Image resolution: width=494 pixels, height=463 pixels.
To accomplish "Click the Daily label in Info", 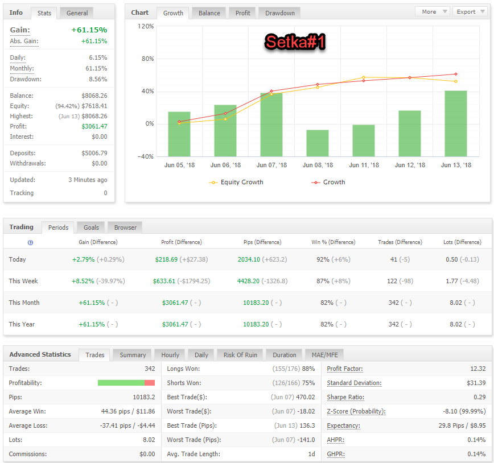I will (x=18, y=57).
